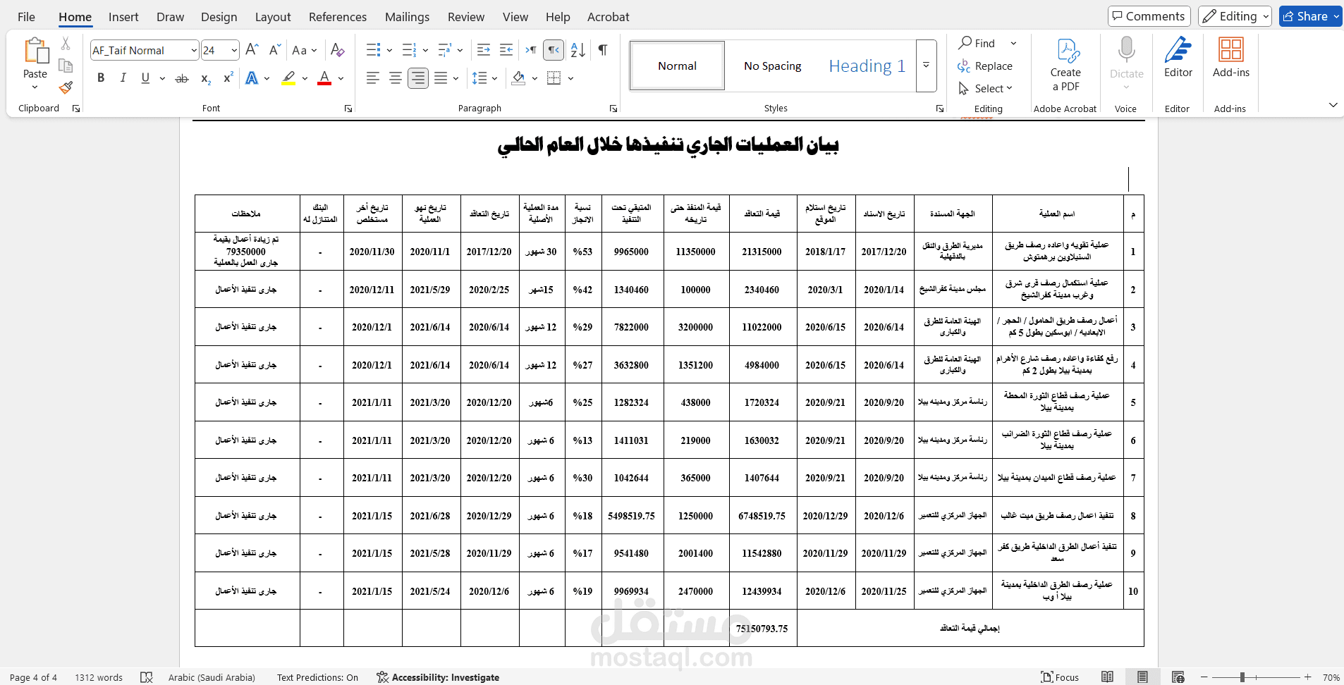Screen dimensions: 1344x685
Task: Open the Numbering list dropdown
Action: tap(425, 50)
